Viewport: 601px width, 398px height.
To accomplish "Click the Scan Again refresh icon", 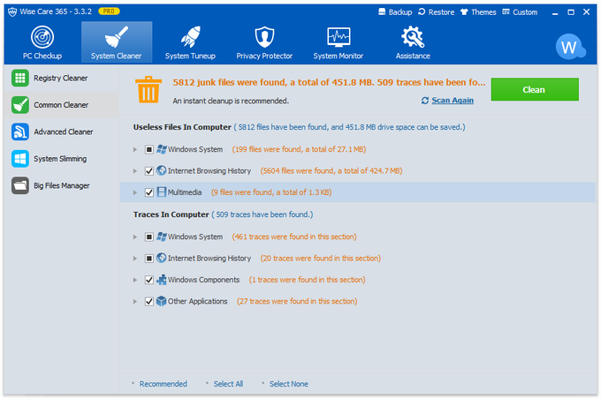I will tap(425, 101).
